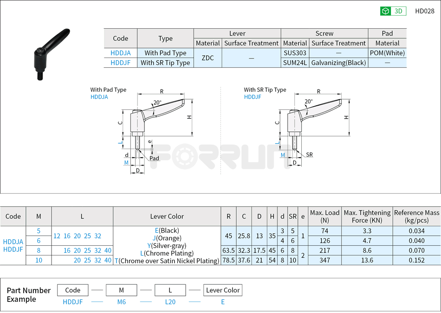
Task: Click the Pad callout label on the drawing
Action: [155, 158]
